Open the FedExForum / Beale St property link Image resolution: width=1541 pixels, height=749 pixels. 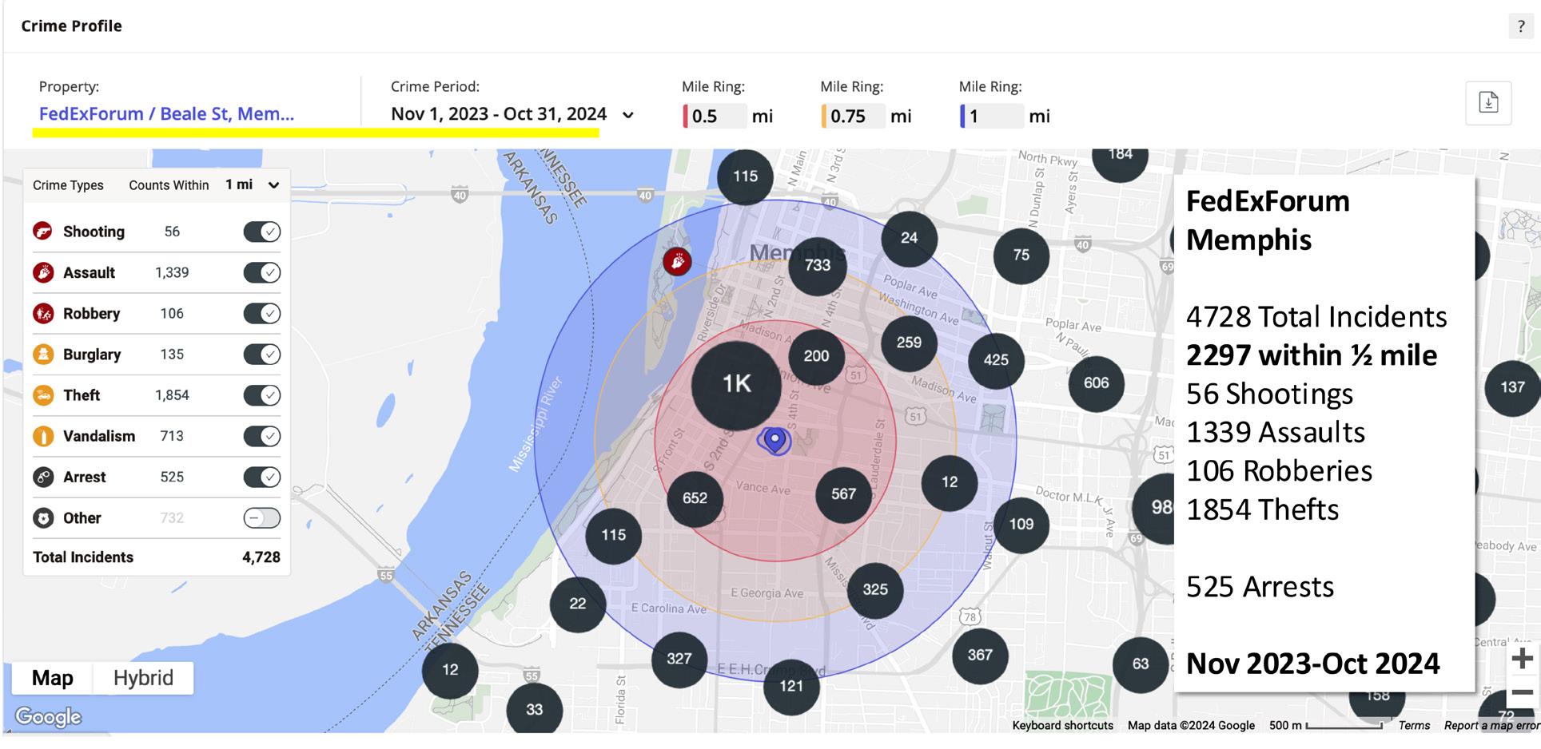166,114
